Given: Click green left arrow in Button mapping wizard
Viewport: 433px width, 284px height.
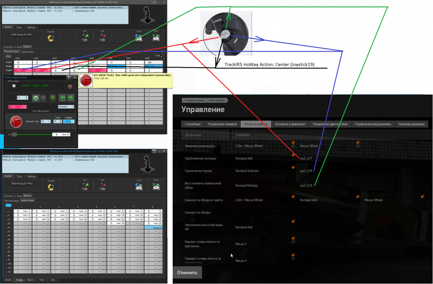Looking at the screenshot, I should [x=63, y=98].
